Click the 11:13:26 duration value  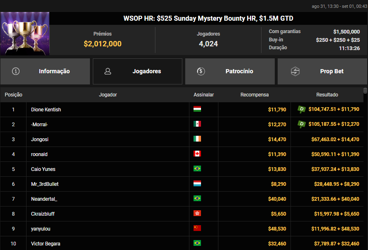coord(349,48)
